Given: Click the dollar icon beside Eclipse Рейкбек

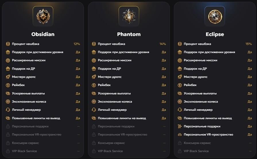Looking at the screenshot, I should tap(180, 85).
